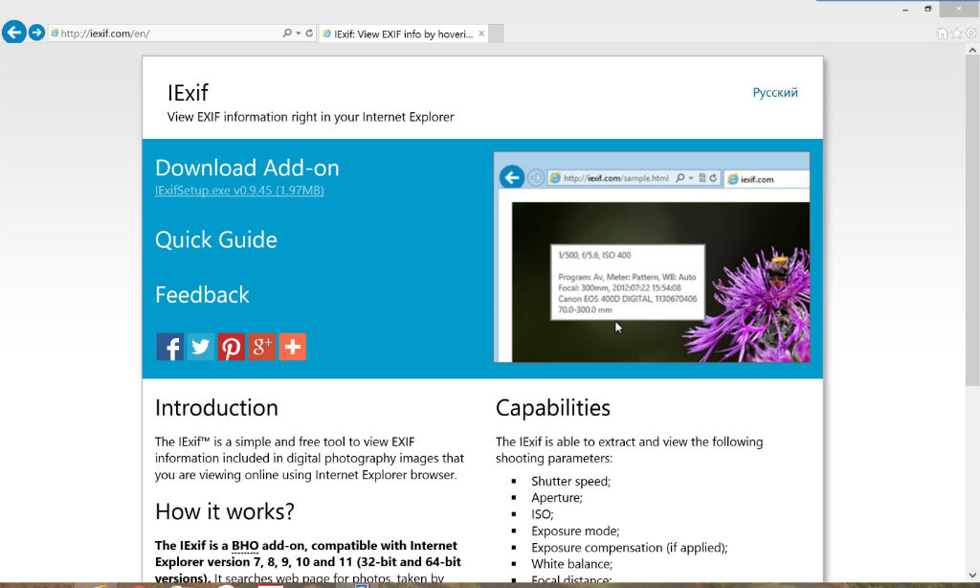Image resolution: width=980 pixels, height=588 pixels.
Task: Open the Download Add-on heading link
Action: point(247,168)
